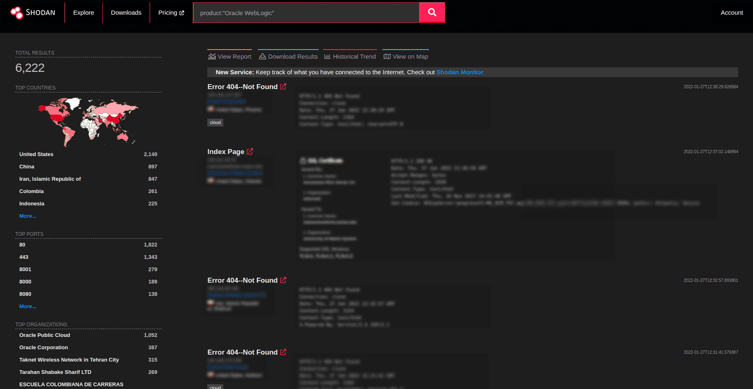Open the Downloads menu item
This screenshot has width=753, height=389.
pos(126,12)
